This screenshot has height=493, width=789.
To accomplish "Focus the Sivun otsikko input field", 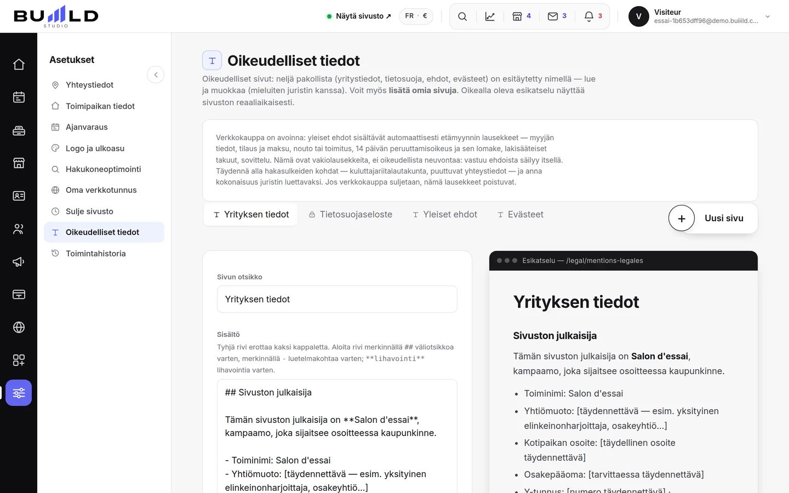I will click(x=337, y=299).
